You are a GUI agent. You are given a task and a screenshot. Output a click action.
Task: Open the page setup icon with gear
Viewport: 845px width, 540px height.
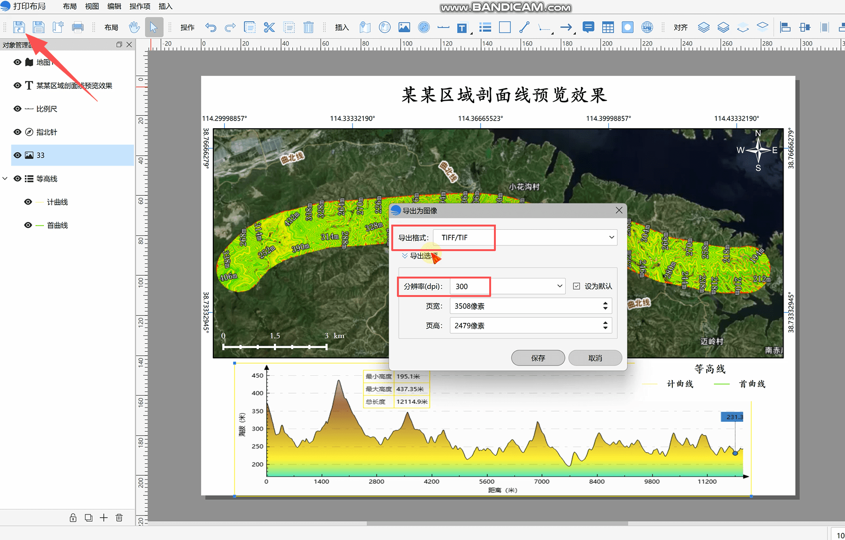click(x=58, y=27)
